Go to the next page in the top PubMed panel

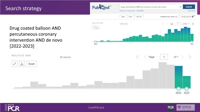(x=189, y=24)
